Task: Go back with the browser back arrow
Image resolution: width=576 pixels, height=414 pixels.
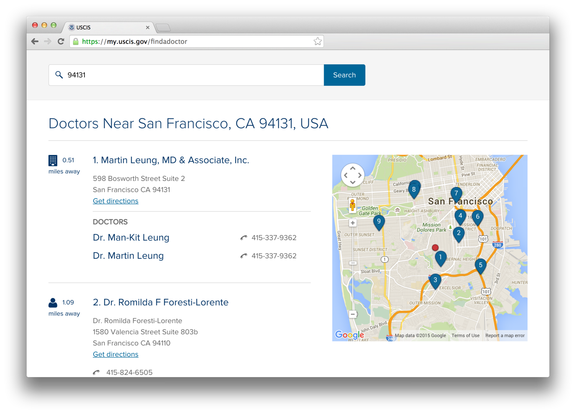Action: pyautogui.click(x=35, y=41)
